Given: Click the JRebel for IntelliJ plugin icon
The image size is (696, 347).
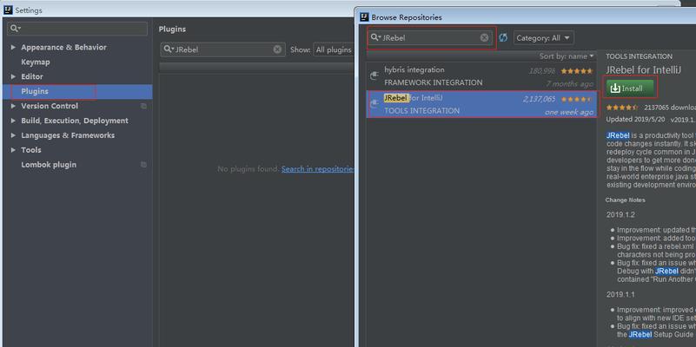Looking at the screenshot, I should (x=375, y=104).
